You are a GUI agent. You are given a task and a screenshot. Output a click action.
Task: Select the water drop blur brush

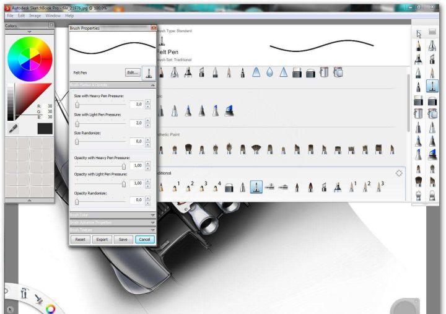[269, 72]
